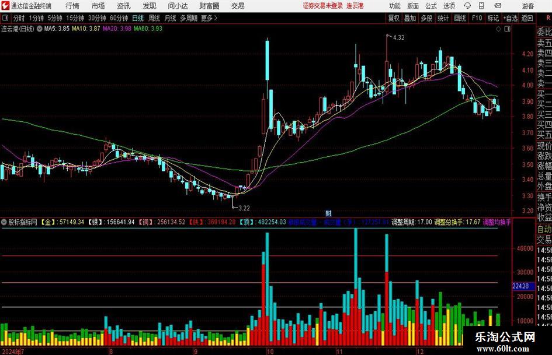Open the 多周期 multi-period view
The image size is (552, 355).
coord(189,18)
